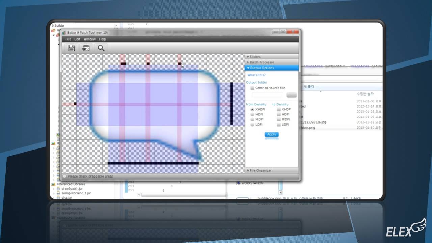Open the Window menu
This screenshot has width=432, height=243.
[x=89, y=39]
